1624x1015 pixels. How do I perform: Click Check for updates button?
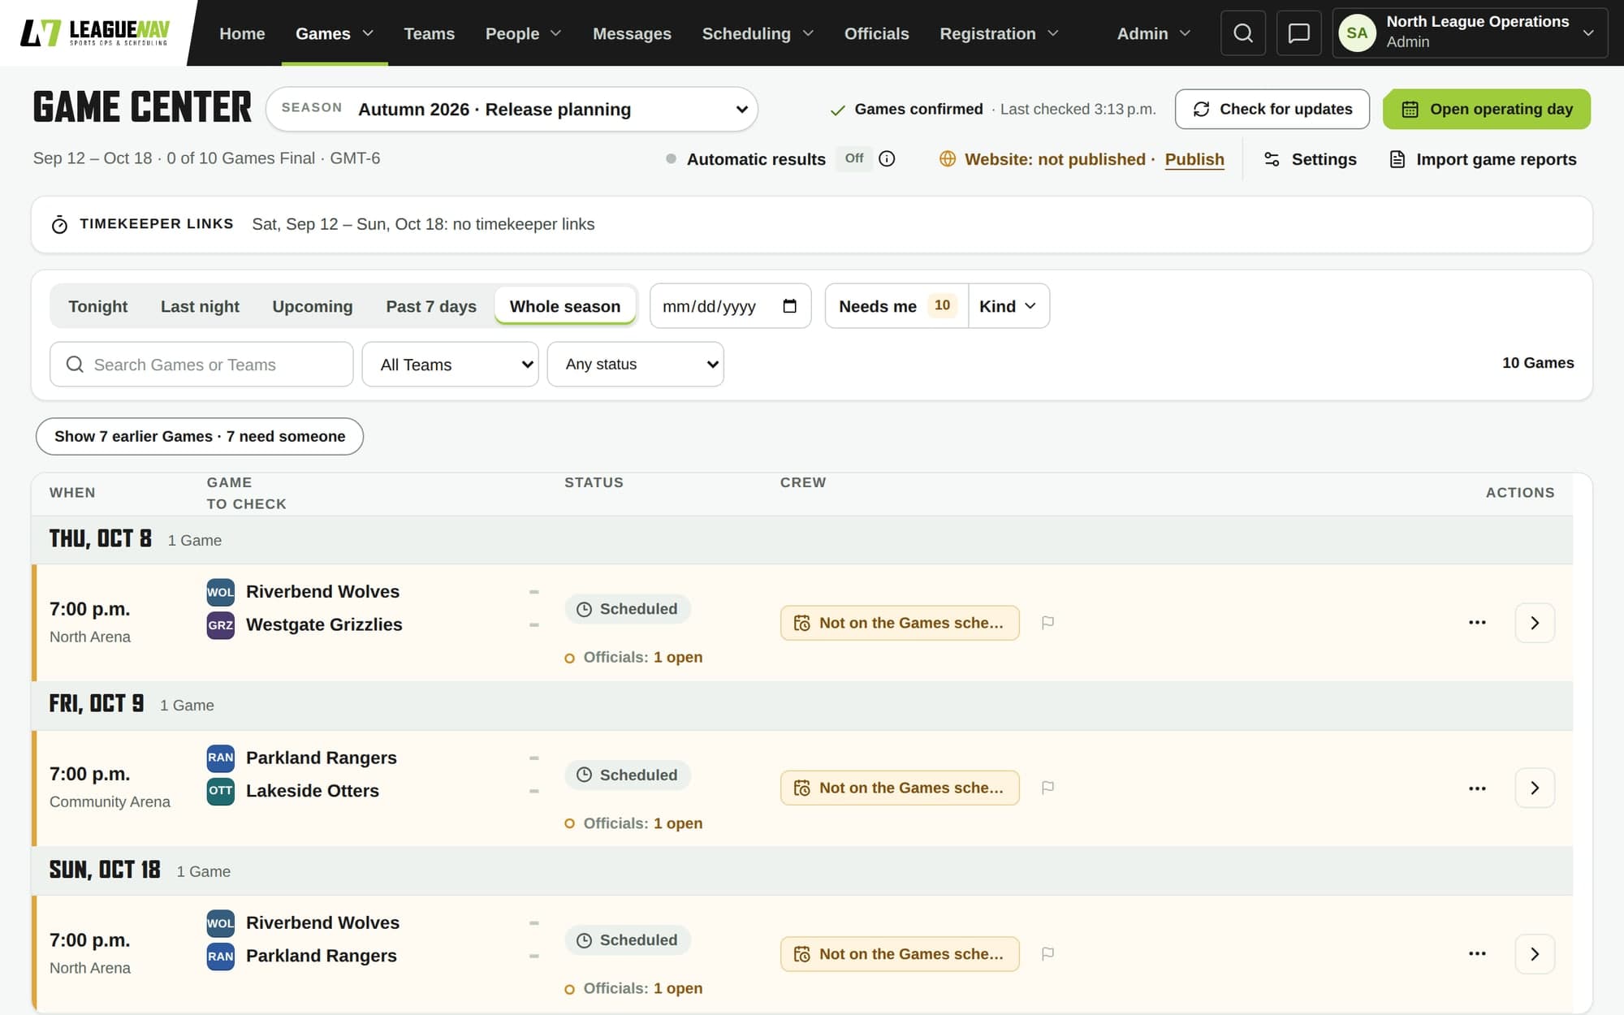[x=1272, y=109]
